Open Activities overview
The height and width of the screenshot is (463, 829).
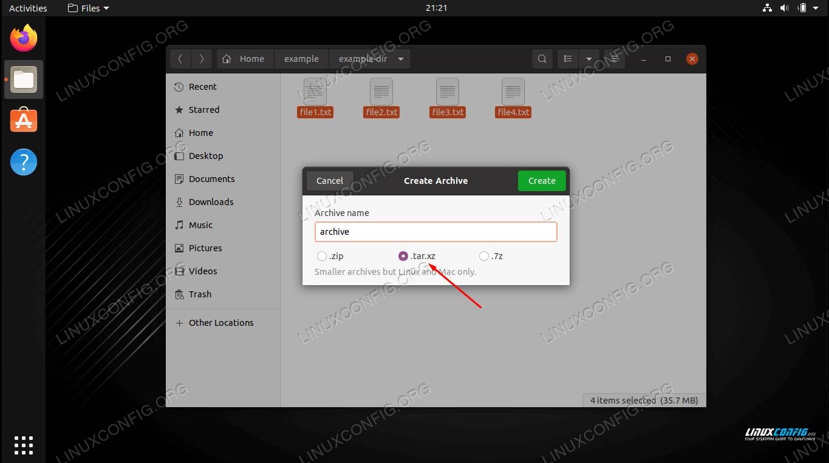point(28,8)
